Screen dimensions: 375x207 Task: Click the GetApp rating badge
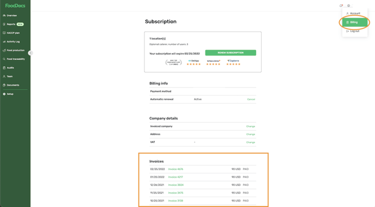[193, 63]
